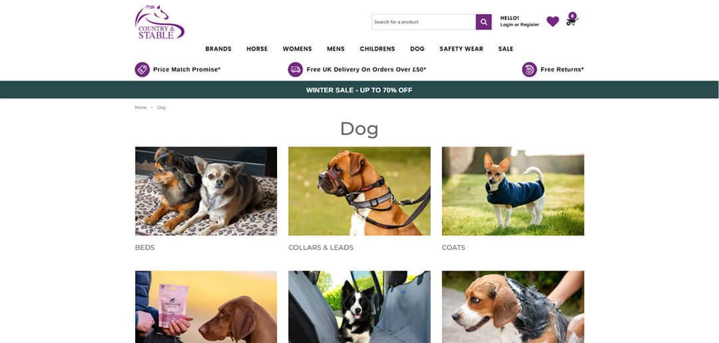Click the Login or Register link
719x343 pixels.
point(519,25)
